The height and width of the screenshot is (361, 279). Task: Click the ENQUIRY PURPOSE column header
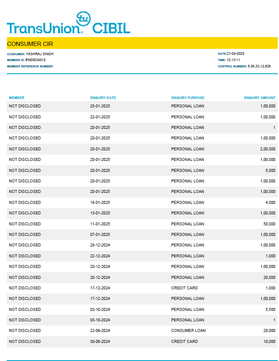click(188, 98)
